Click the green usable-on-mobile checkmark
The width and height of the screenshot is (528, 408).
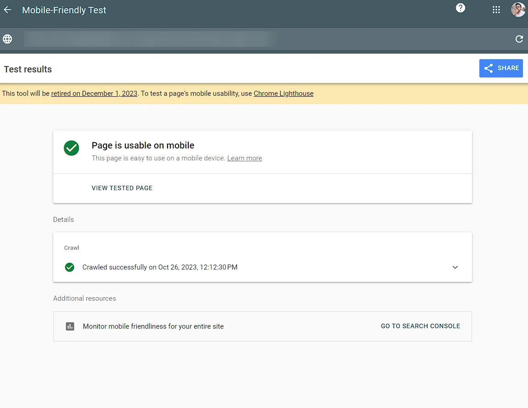(72, 148)
